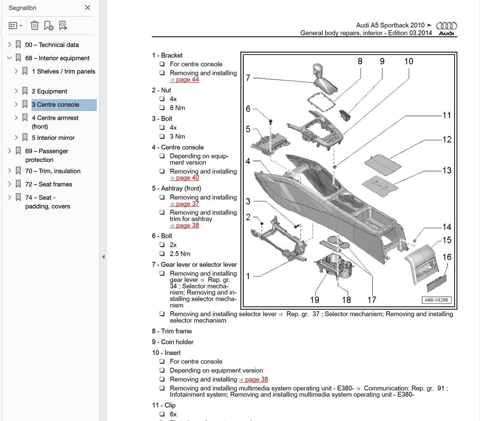Open the 2 Equipment bookmark
The height and width of the screenshot is (421, 480).
[x=49, y=91]
